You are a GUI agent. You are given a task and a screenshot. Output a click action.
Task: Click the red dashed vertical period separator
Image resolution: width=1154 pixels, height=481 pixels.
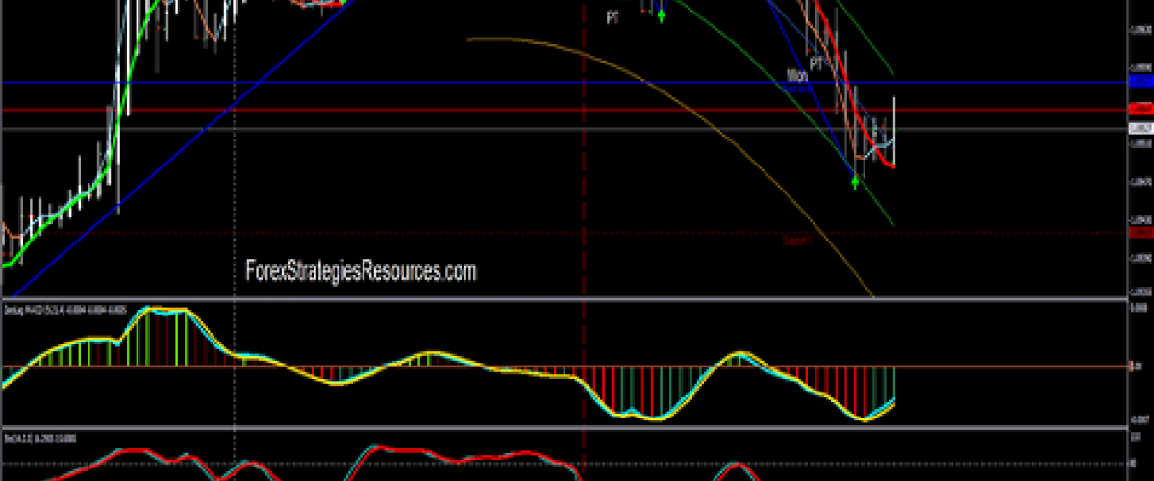(x=584, y=192)
